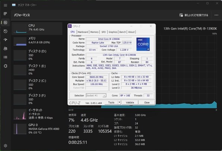Switch to SPD tab in CPU-Z

(x=104, y=32)
